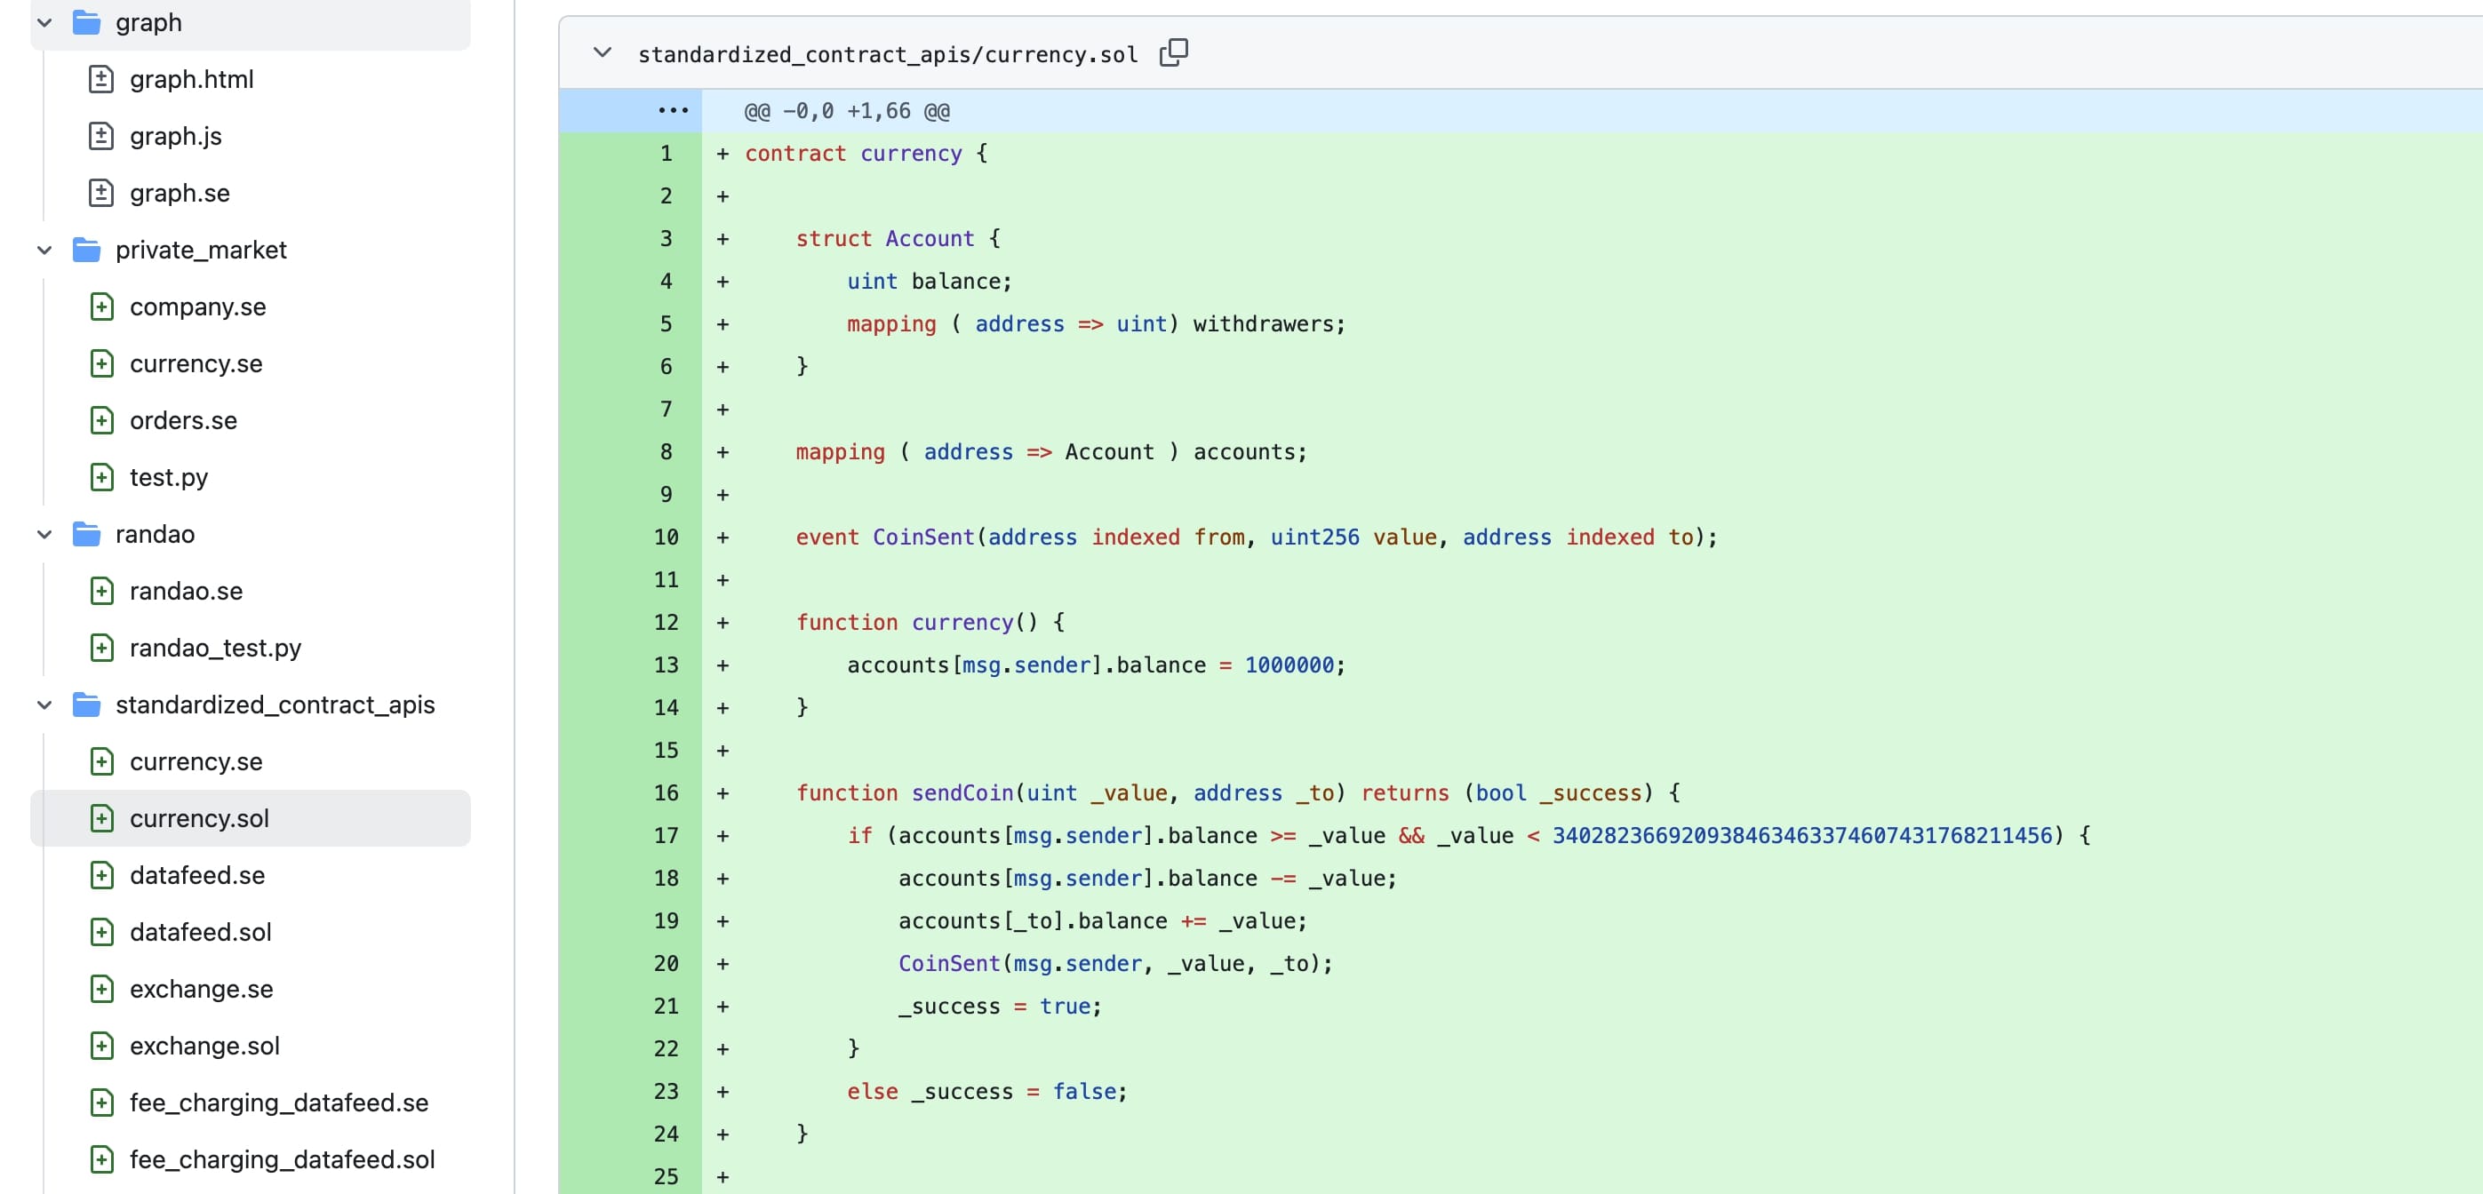
Task: Open fee_charging_datafeed.se in the tree
Action: click(278, 1102)
